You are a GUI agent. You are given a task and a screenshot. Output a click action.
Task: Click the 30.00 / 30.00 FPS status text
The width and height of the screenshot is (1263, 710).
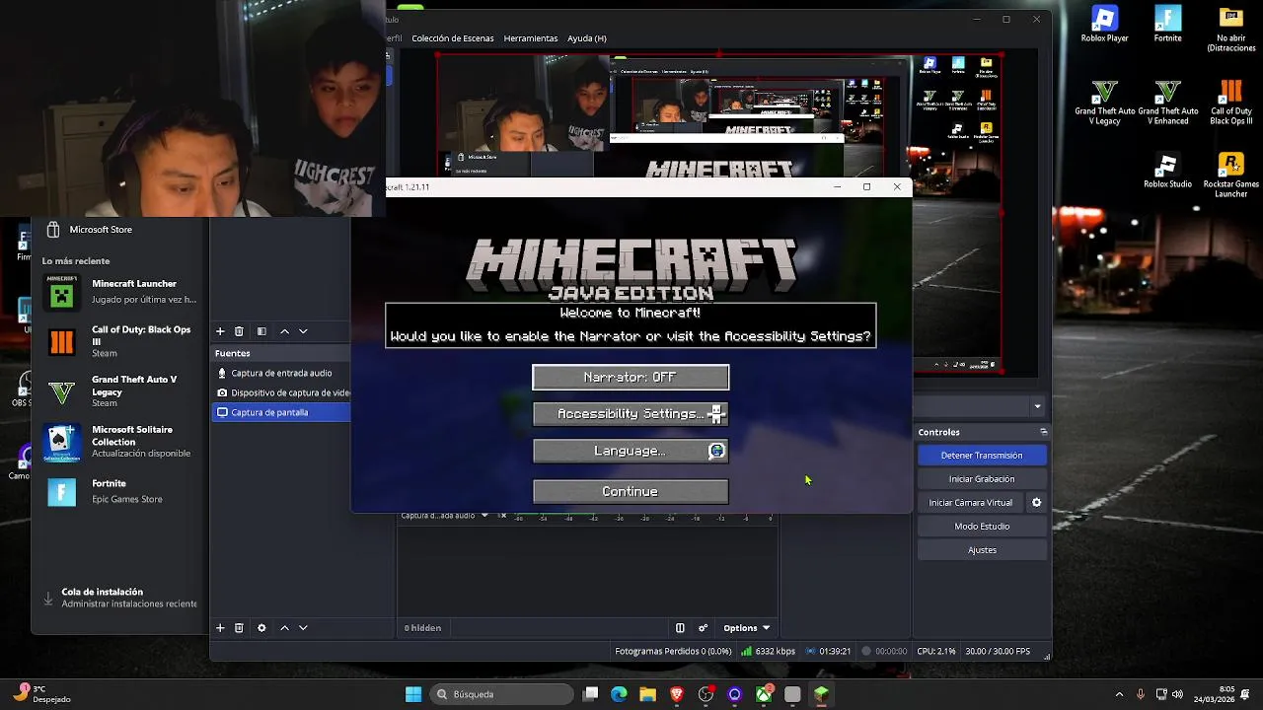997,652
